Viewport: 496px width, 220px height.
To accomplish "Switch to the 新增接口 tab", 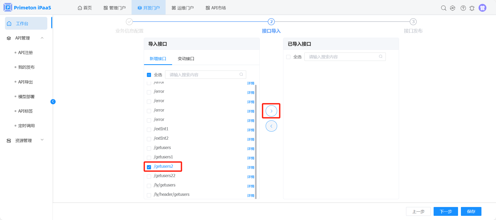I will (x=158, y=59).
